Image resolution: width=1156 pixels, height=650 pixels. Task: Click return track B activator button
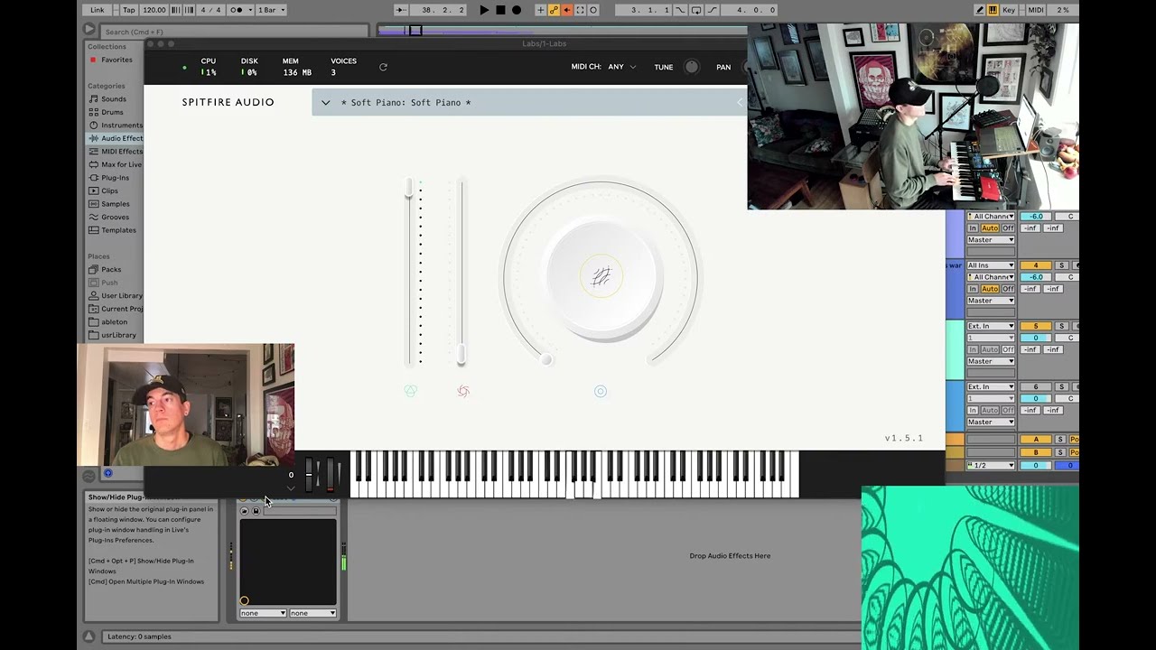click(x=1036, y=452)
